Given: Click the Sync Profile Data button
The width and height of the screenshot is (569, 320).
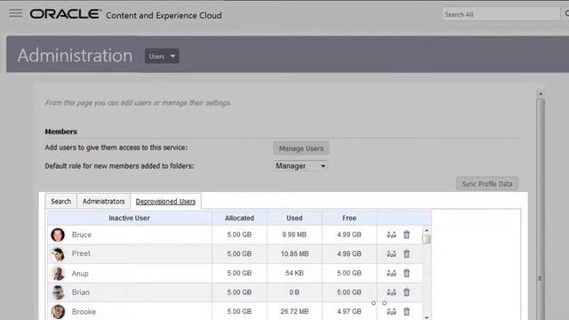Looking at the screenshot, I should click(x=487, y=184).
